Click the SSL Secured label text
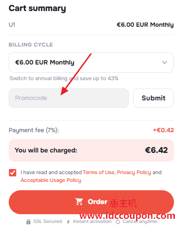The width and height of the screenshot is (179, 228). click(x=48, y=222)
